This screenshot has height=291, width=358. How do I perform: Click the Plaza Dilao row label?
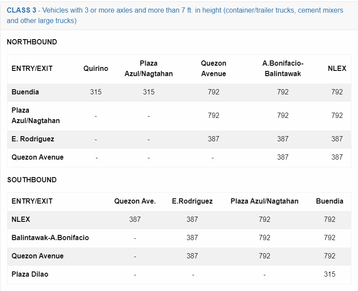point(30,274)
